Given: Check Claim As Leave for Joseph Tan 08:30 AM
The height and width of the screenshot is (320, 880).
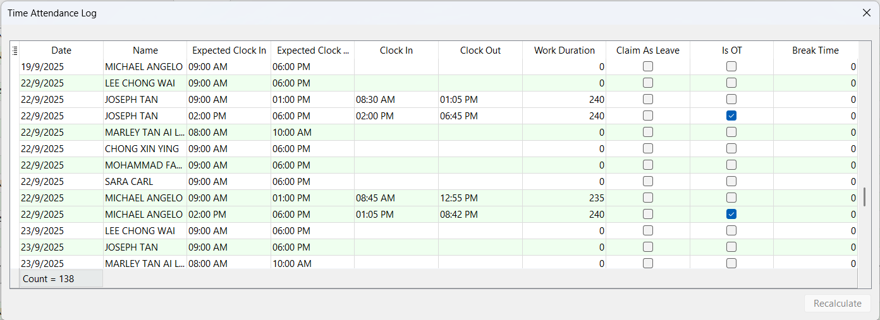Looking at the screenshot, I should (x=648, y=100).
